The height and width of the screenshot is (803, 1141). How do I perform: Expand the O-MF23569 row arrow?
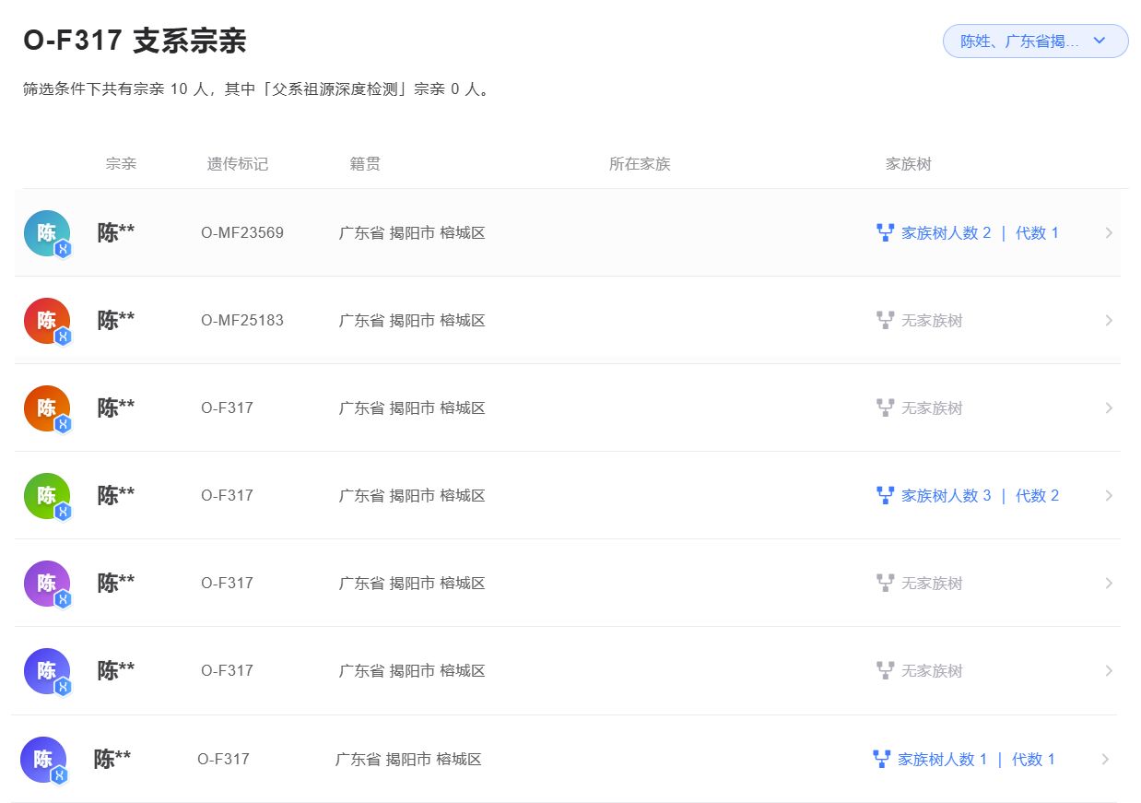[1109, 232]
